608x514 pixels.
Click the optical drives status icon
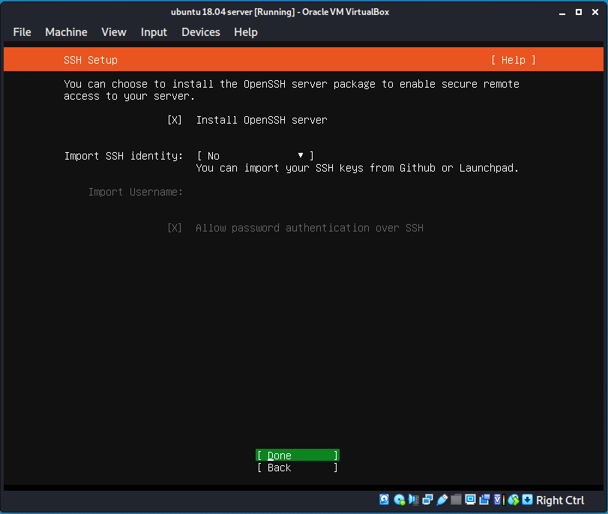tap(399, 499)
